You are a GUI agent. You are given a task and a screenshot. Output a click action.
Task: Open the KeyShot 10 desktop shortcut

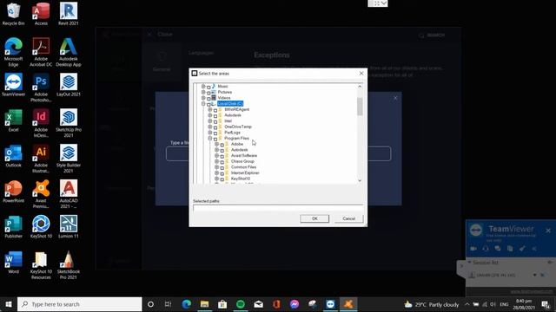[41, 227]
